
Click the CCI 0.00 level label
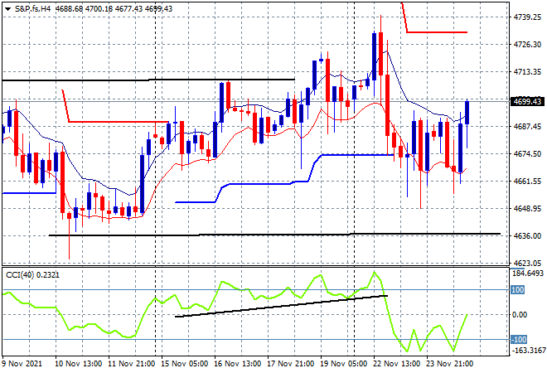pos(520,315)
